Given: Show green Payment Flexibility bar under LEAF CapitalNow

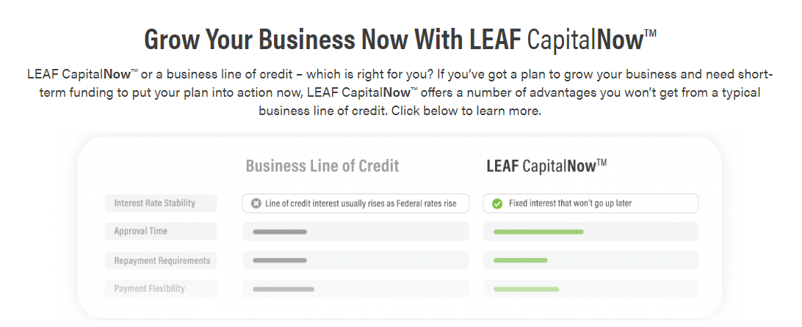Looking at the screenshot, I should tap(527, 289).
